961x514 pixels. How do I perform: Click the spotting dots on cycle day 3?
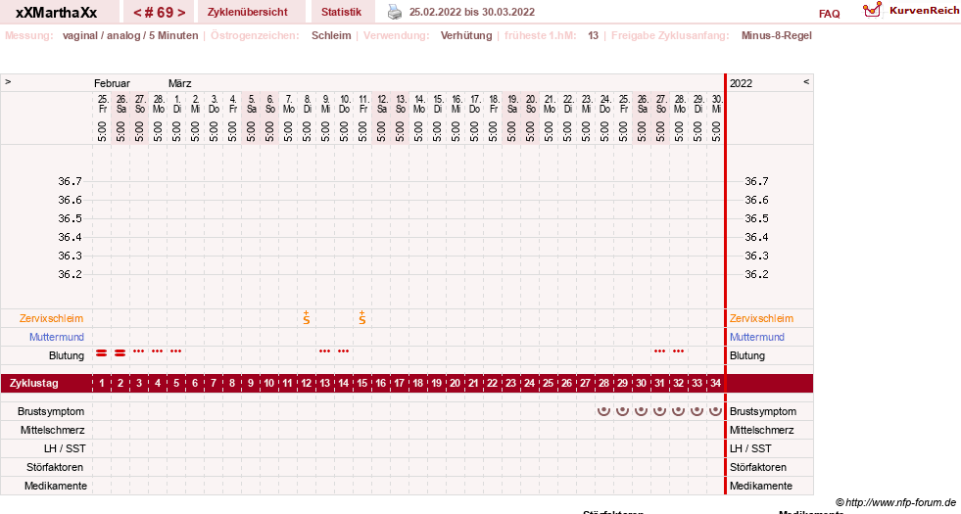(139, 351)
